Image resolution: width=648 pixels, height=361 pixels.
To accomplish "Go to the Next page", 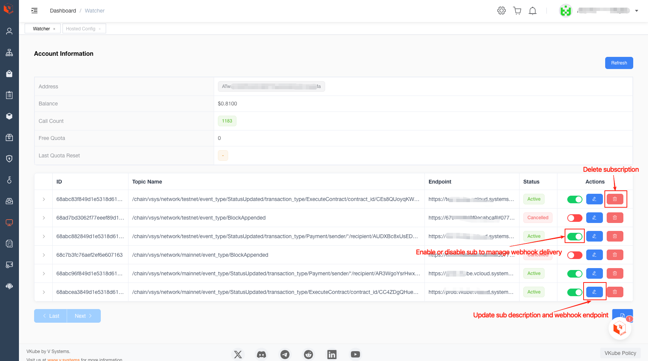I will [84, 316].
